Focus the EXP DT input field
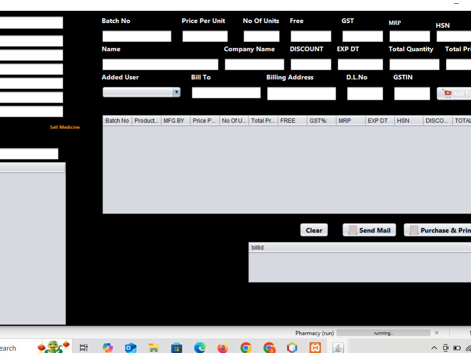 pos(360,64)
